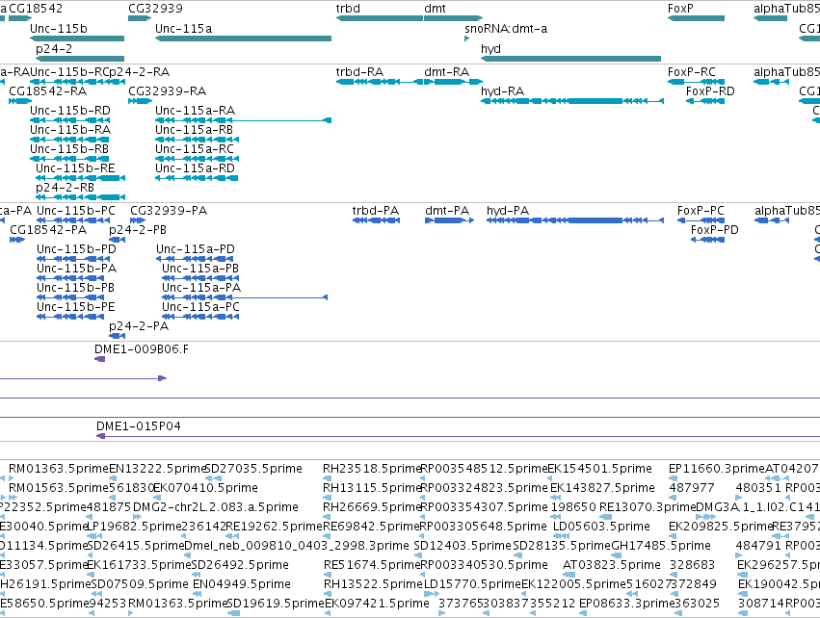Click the RH23518.5prime label
The image size is (820, 618).
[372, 469]
